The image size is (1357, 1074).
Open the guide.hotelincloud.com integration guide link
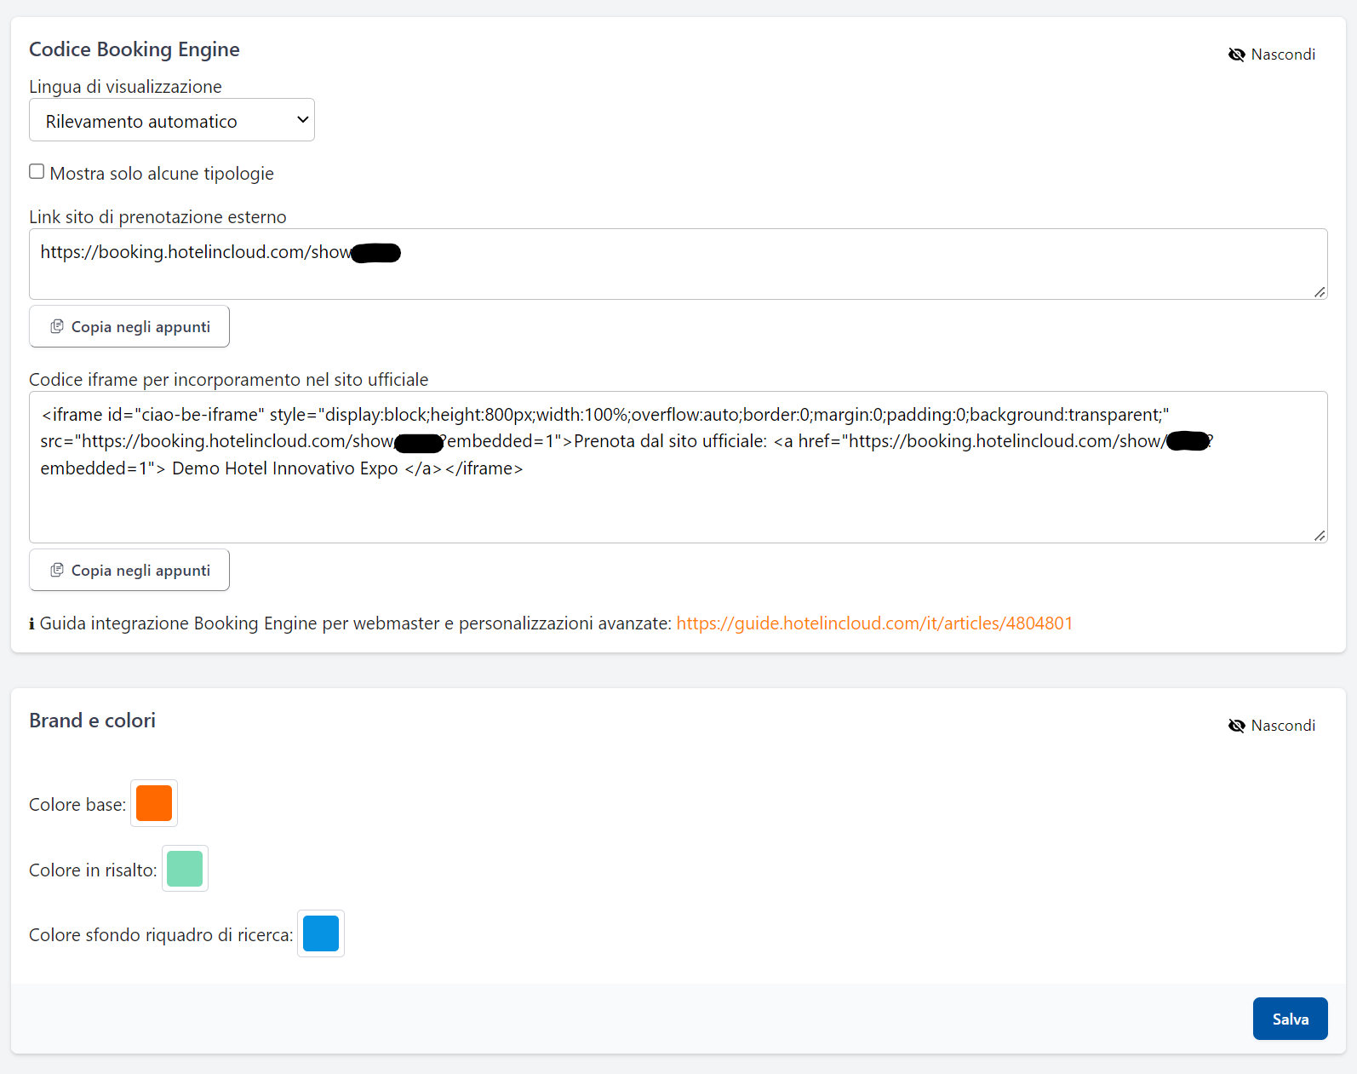point(873,623)
